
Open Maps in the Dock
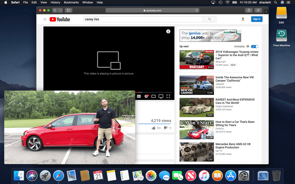pos(138,176)
